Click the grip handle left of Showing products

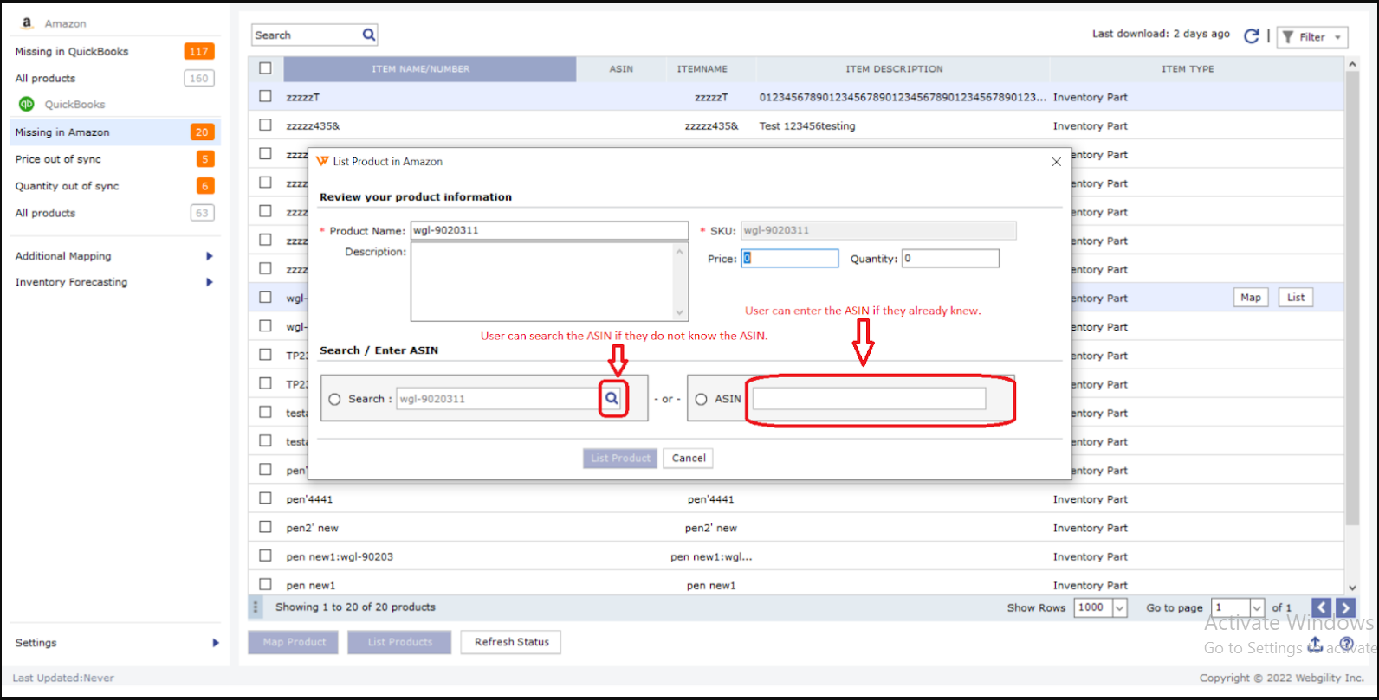pyautogui.click(x=256, y=607)
